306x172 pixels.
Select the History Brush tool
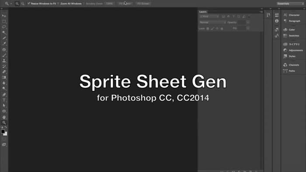pyautogui.click(x=4, y=66)
